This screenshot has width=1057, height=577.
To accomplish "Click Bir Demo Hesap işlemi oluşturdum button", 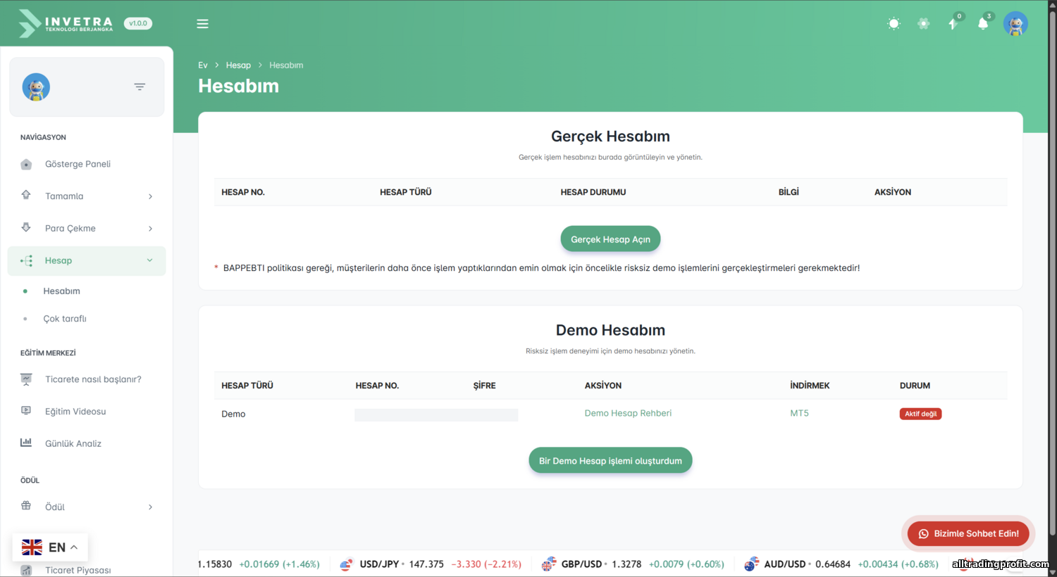I will click(610, 461).
